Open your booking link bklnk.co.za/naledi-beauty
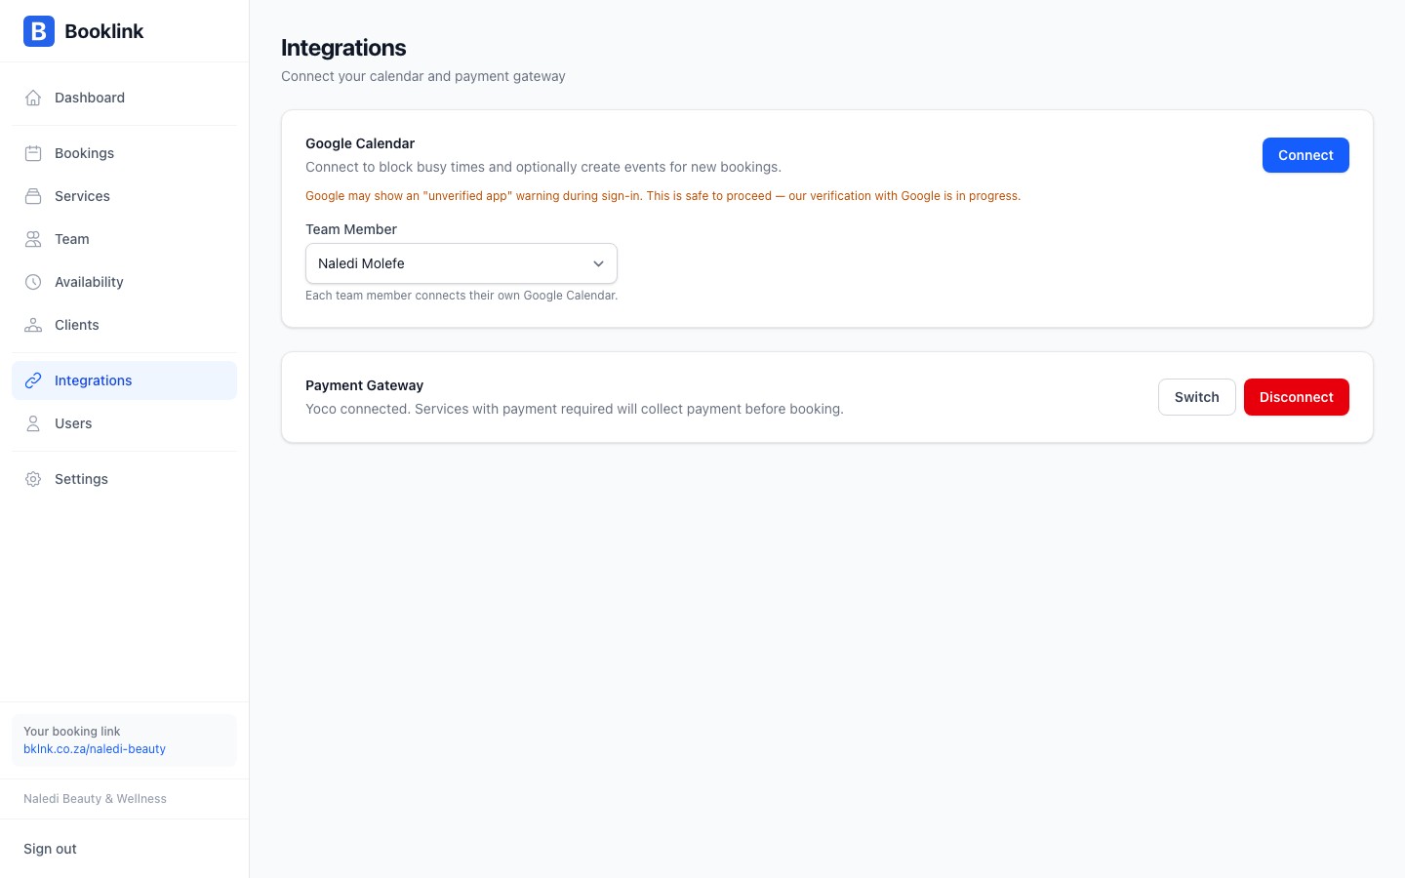This screenshot has height=878, width=1405. 95,749
